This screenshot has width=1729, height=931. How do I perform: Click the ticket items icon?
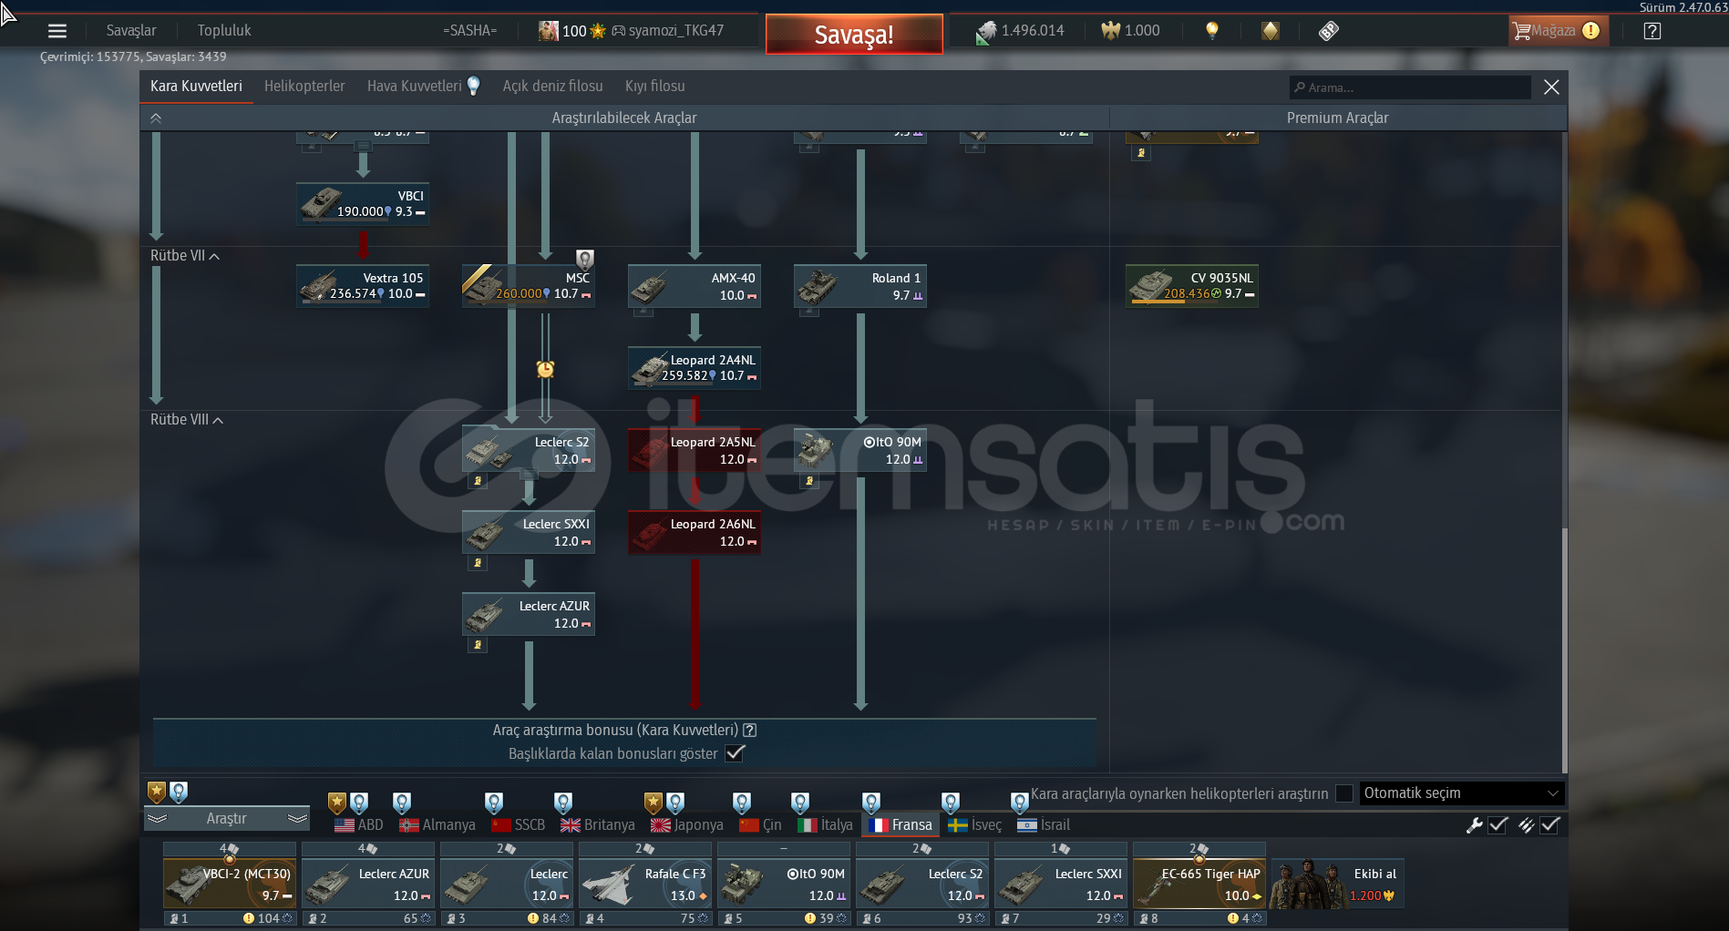[x=1329, y=31]
